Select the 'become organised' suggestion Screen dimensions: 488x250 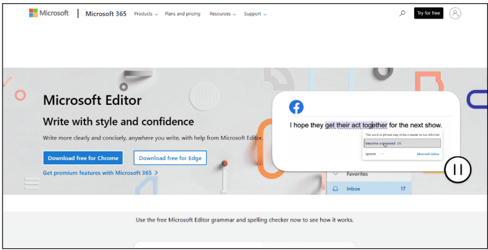[x=402, y=143]
